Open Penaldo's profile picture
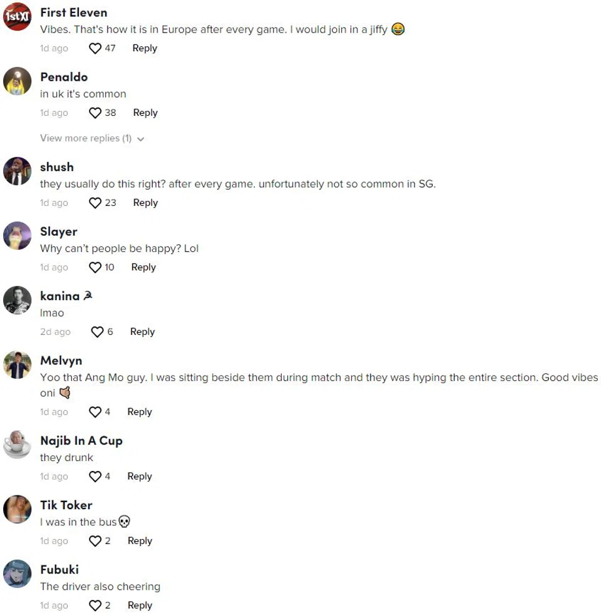 pos(18,81)
